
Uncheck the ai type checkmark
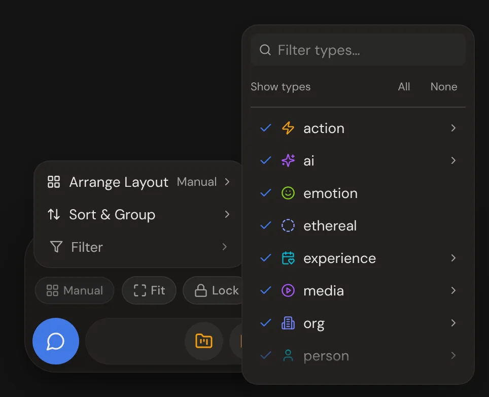(266, 160)
